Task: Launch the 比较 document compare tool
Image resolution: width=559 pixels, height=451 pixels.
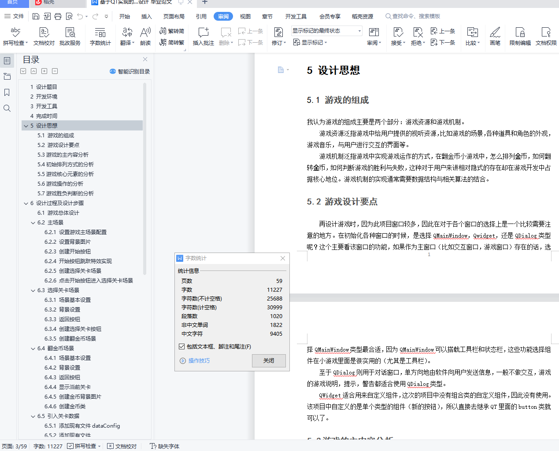Action: [x=472, y=35]
